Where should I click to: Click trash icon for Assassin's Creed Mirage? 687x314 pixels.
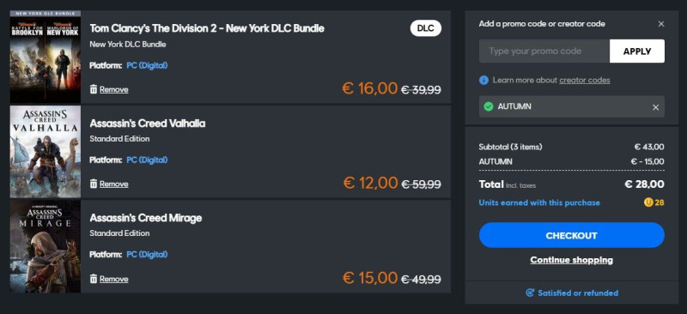tap(94, 279)
